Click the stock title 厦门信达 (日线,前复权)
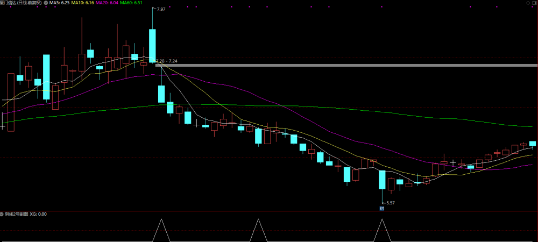538x242 pixels. [22, 2]
